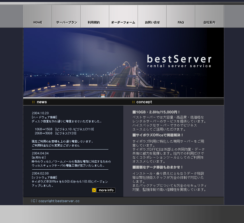Open the サーバープラン navigation item
This screenshot has width=244, height=223.
point(66,22)
